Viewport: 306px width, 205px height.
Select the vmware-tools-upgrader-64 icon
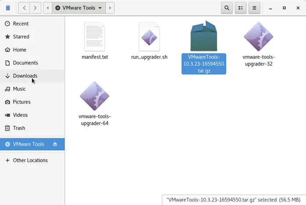click(x=95, y=96)
